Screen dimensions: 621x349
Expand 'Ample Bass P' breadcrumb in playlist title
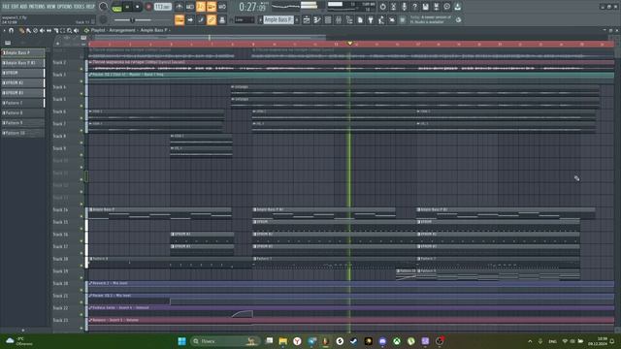(x=153, y=30)
